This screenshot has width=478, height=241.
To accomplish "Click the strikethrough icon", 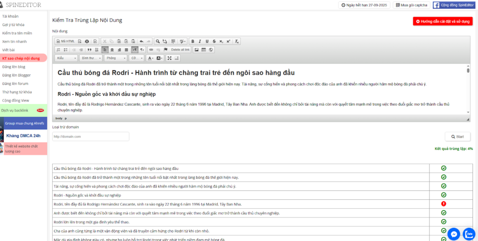I will coord(214,41).
